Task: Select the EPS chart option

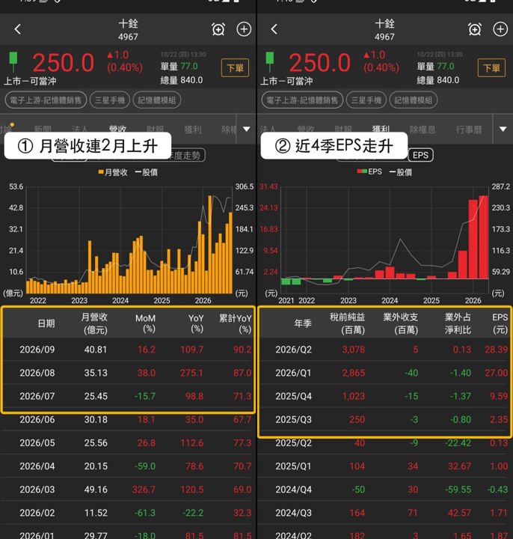Action: tap(420, 155)
